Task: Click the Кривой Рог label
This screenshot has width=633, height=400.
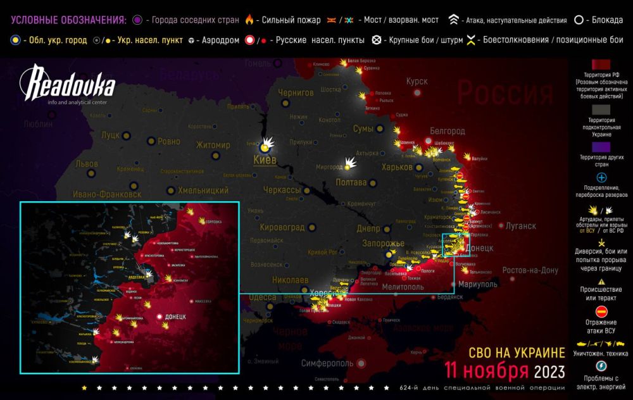Action: coord(323,253)
